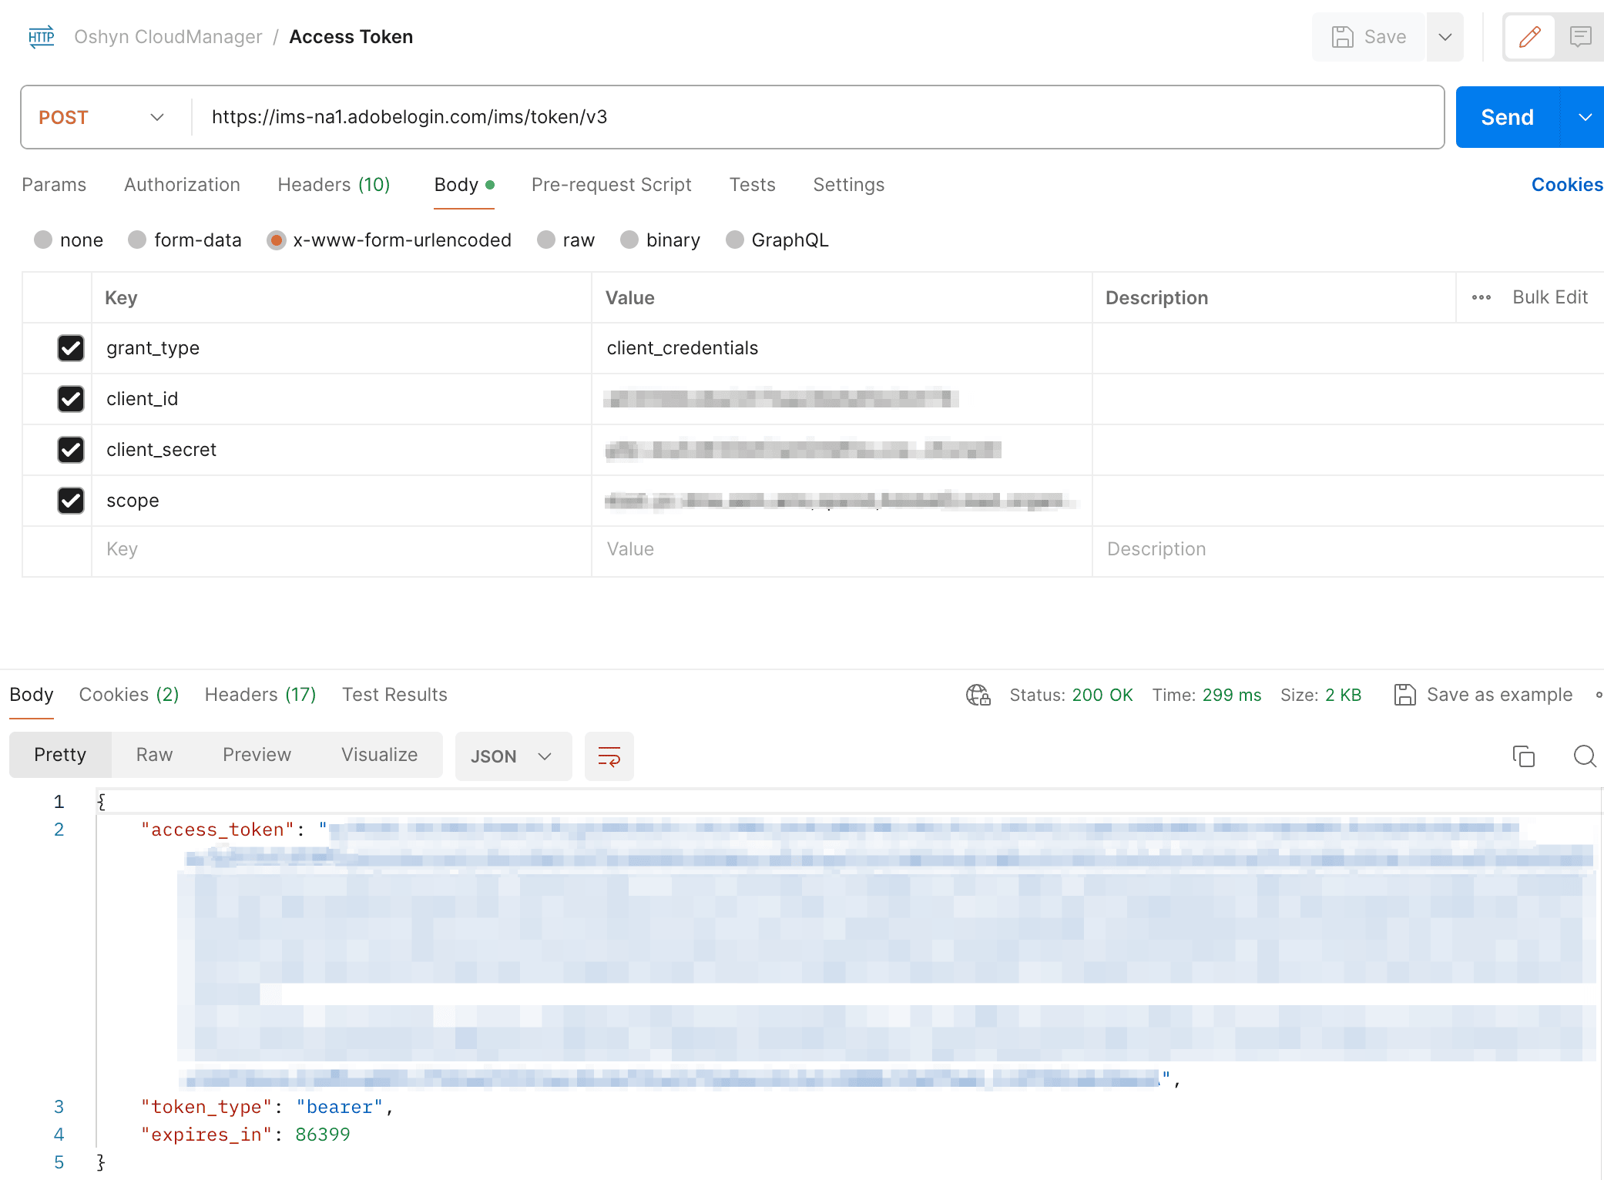This screenshot has width=1604, height=1180.
Task: Switch to the Params tab
Action: (x=54, y=185)
